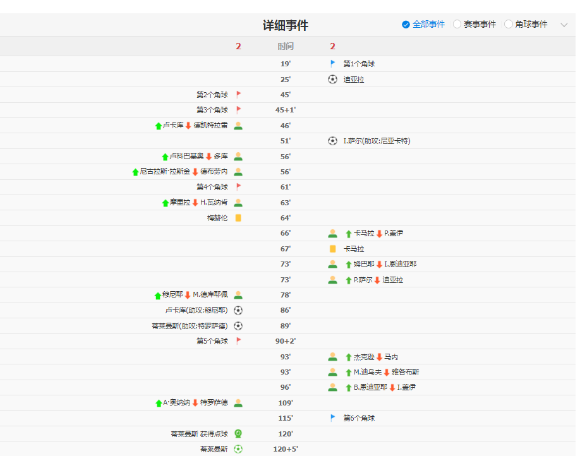This screenshot has width=580, height=456.
Task: Click right team score 2
Action: (332, 46)
